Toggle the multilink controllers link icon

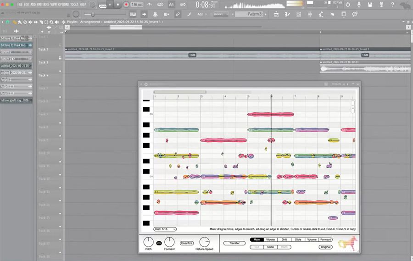(x=178, y=14)
